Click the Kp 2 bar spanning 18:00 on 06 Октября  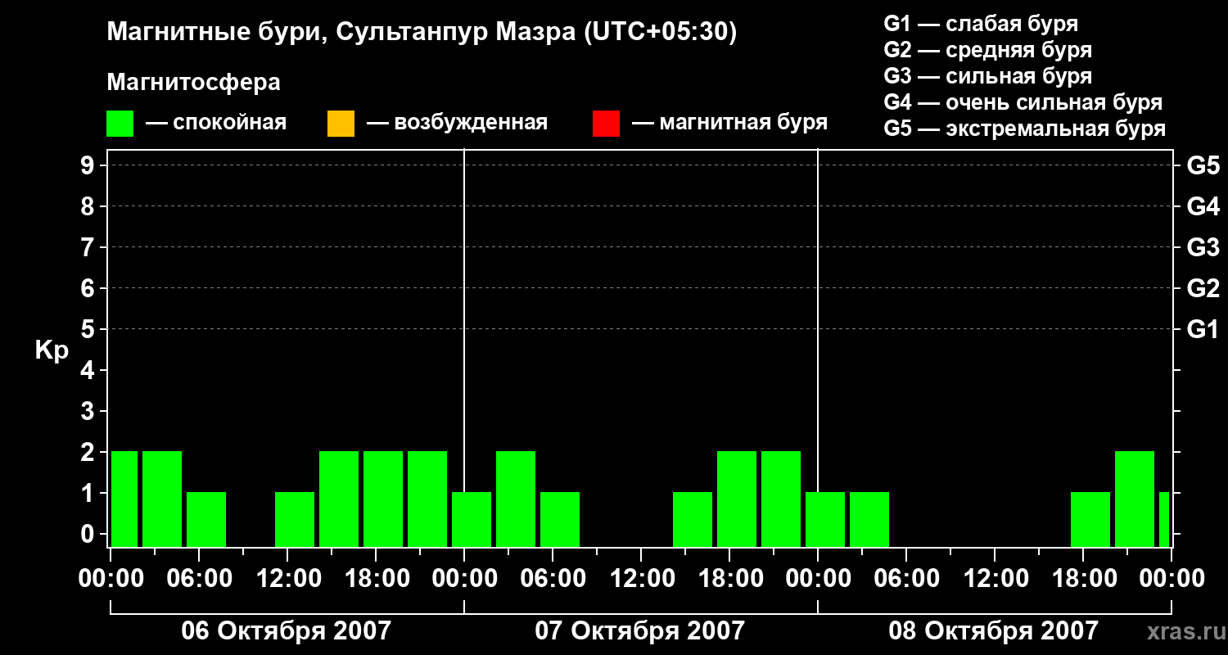(383, 499)
